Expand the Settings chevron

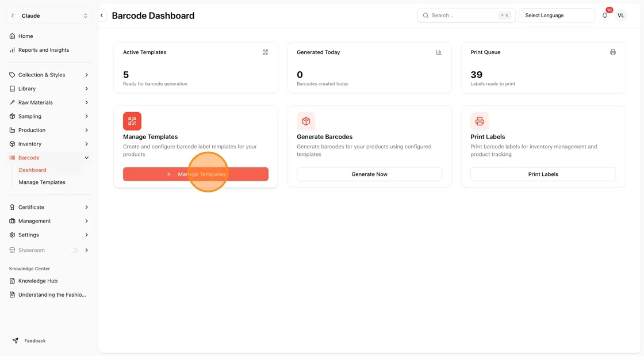[87, 235]
